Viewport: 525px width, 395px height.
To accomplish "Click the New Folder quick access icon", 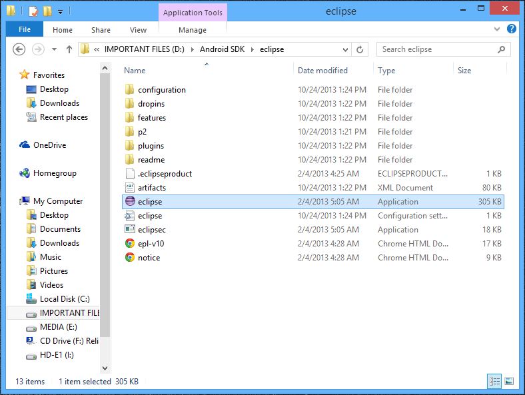I will pos(47,11).
